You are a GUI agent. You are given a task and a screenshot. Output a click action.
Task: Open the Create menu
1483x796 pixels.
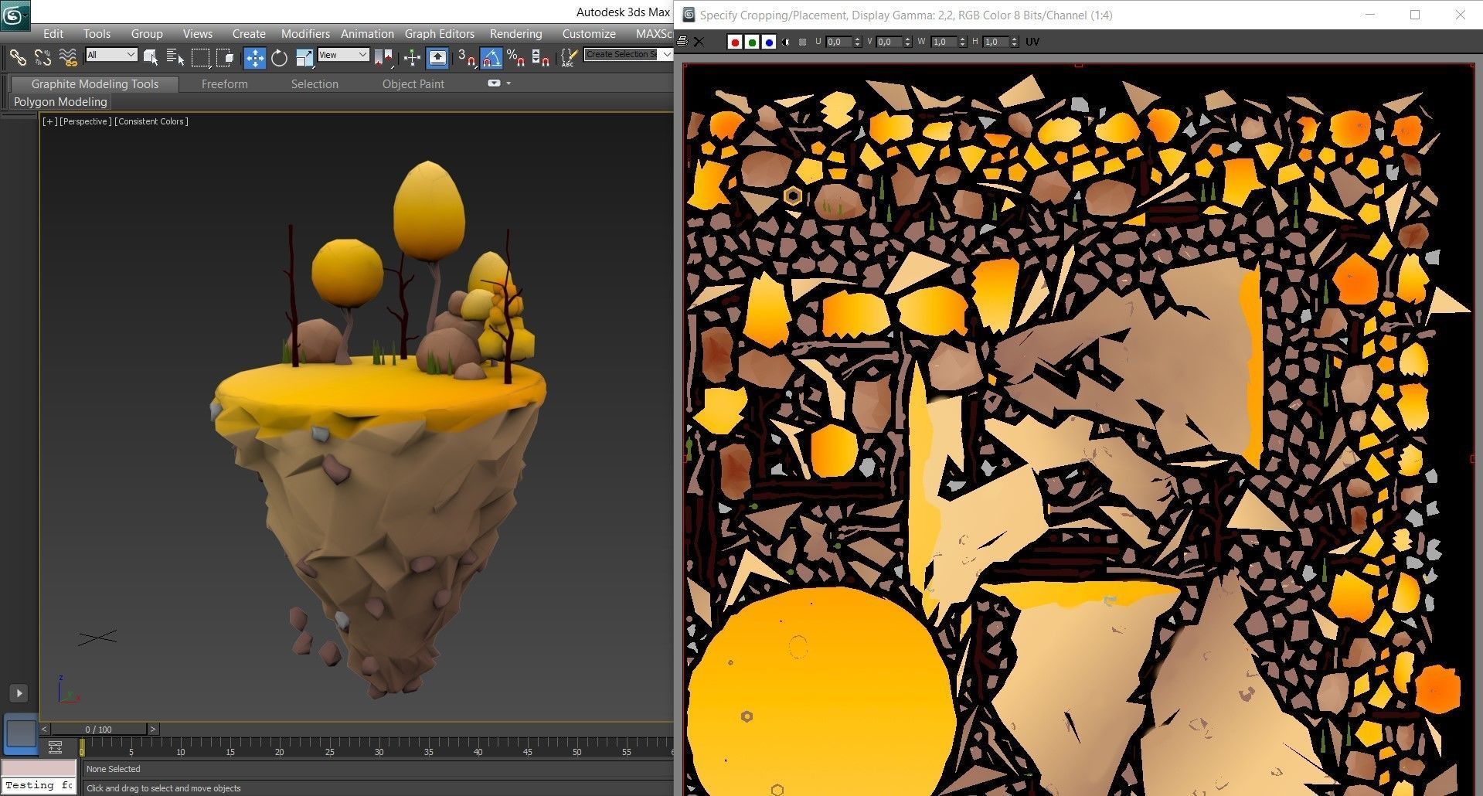249,33
